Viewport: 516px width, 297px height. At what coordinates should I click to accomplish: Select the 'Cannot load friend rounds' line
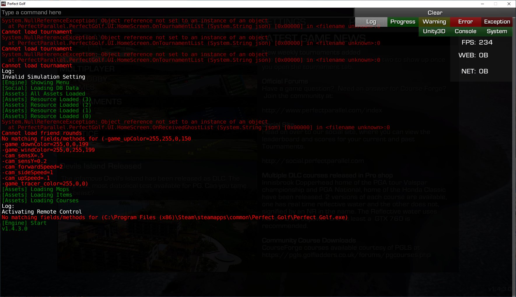[x=42, y=133]
